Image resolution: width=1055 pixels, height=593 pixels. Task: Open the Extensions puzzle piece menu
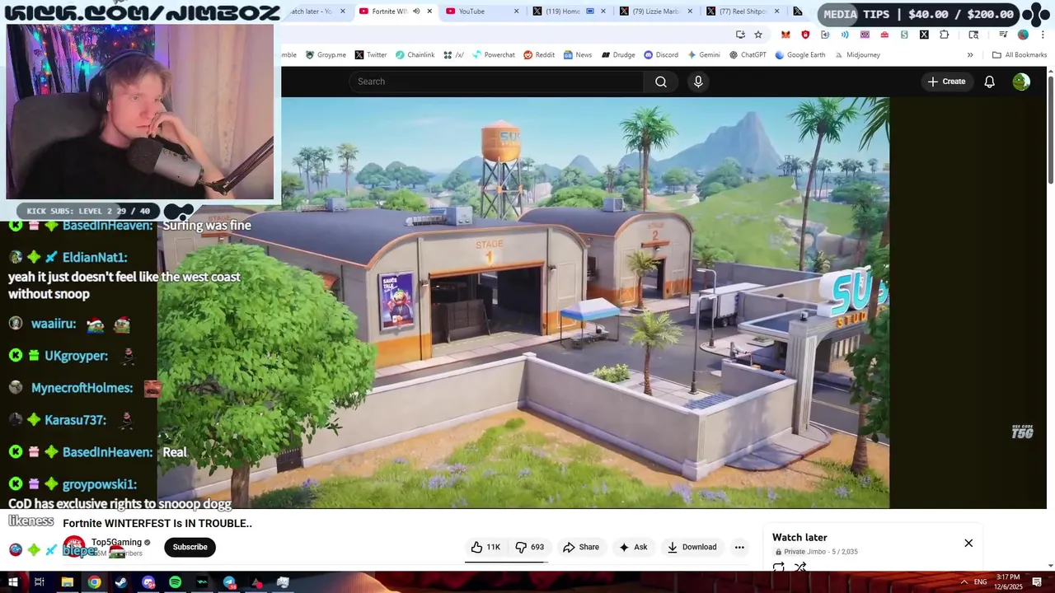pyautogui.click(x=944, y=35)
